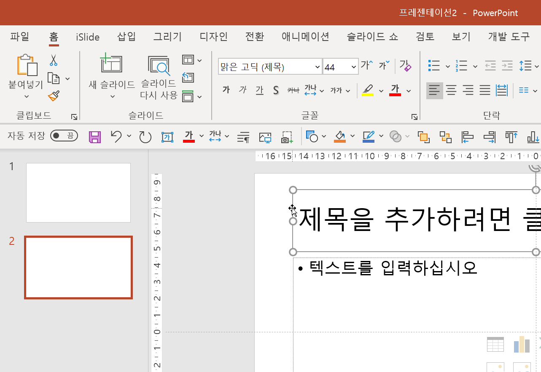Toggle the 자동 저장 AutoSave switch
This screenshot has height=372, width=541.
(x=64, y=136)
